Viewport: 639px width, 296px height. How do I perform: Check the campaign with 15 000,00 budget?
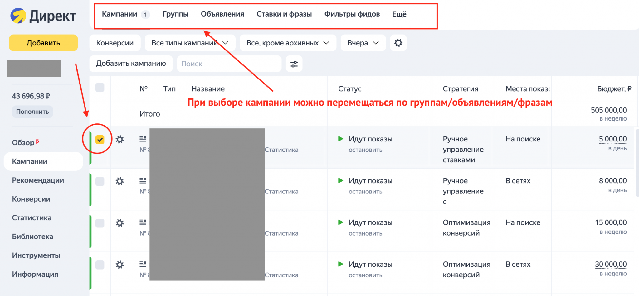(x=100, y=223)
